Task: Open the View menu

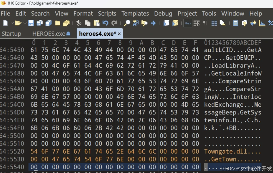Action: 61,13
